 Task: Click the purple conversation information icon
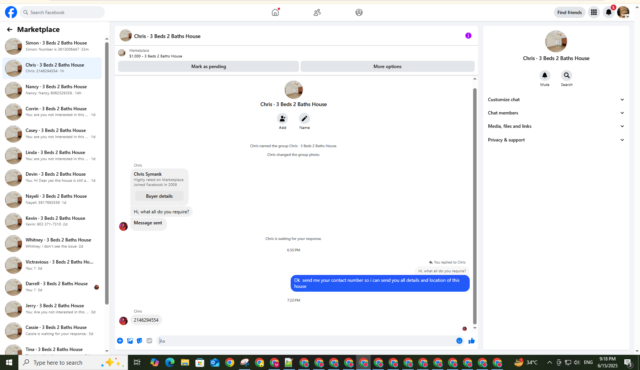coord(468,36)
